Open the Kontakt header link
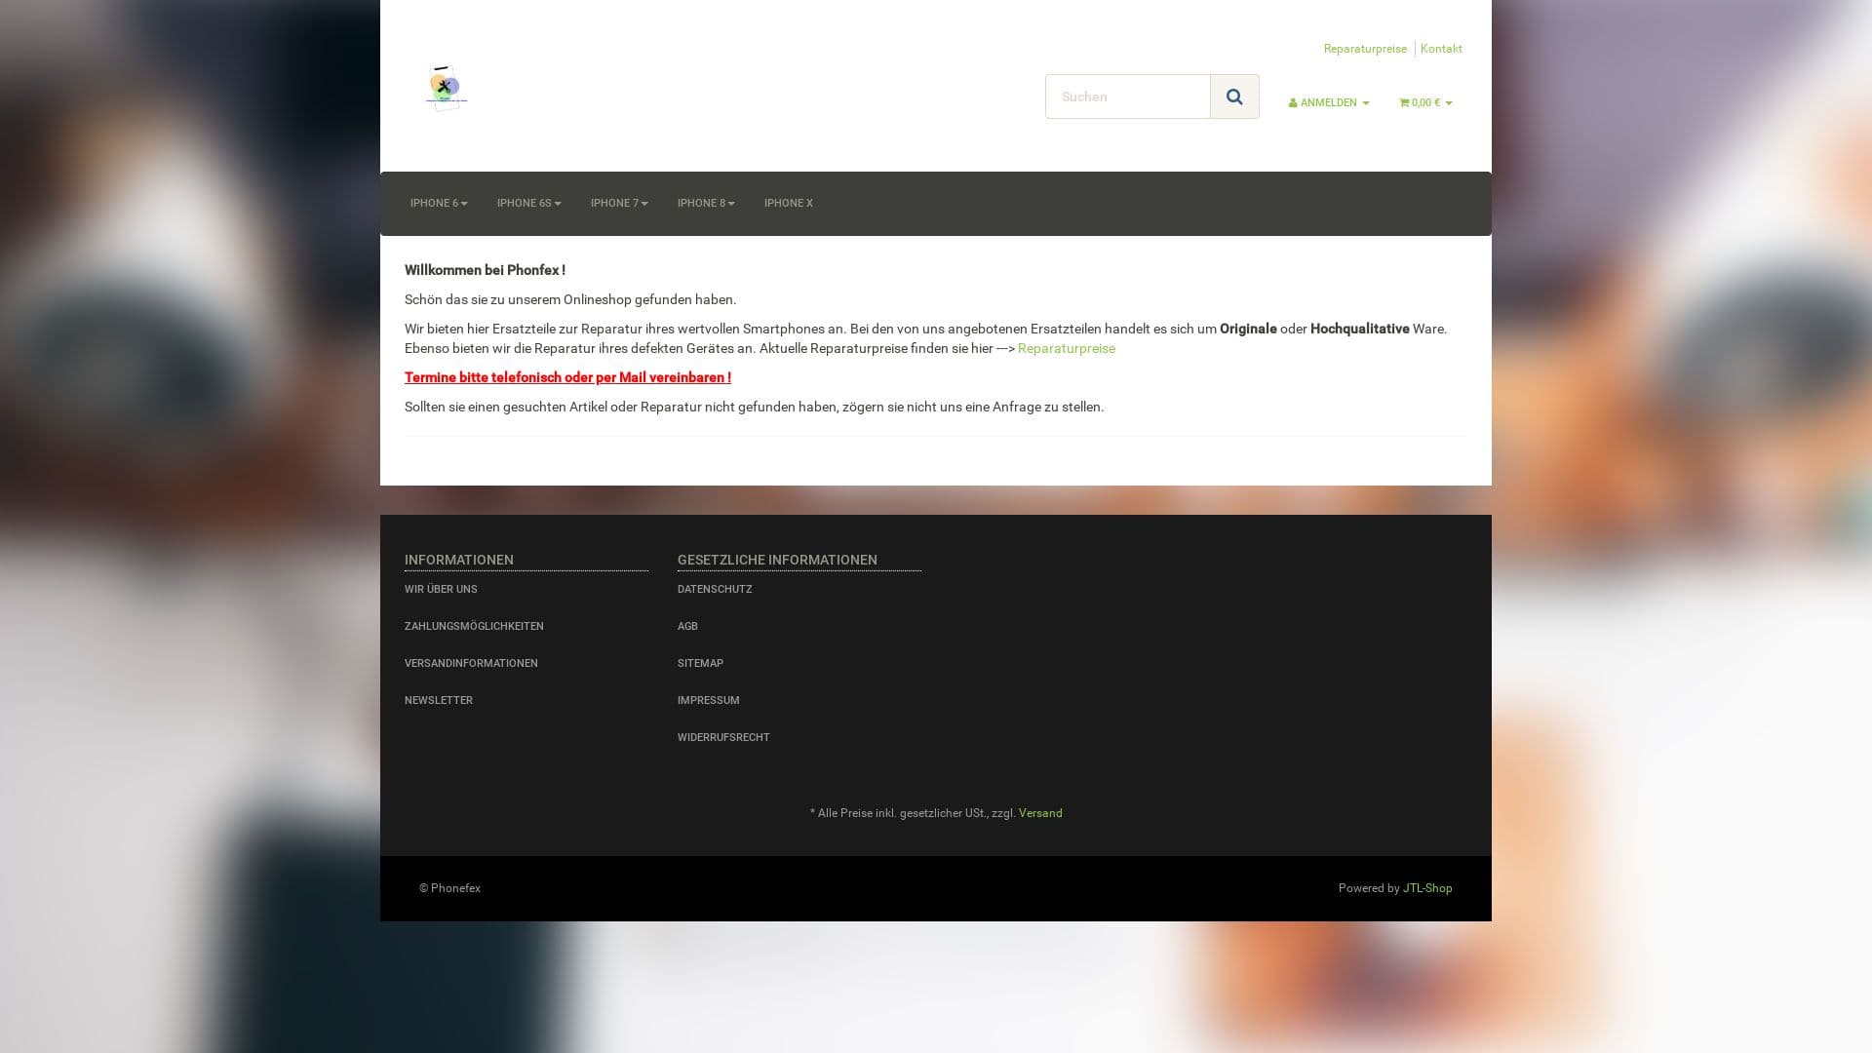 (x=1440, y=49)
